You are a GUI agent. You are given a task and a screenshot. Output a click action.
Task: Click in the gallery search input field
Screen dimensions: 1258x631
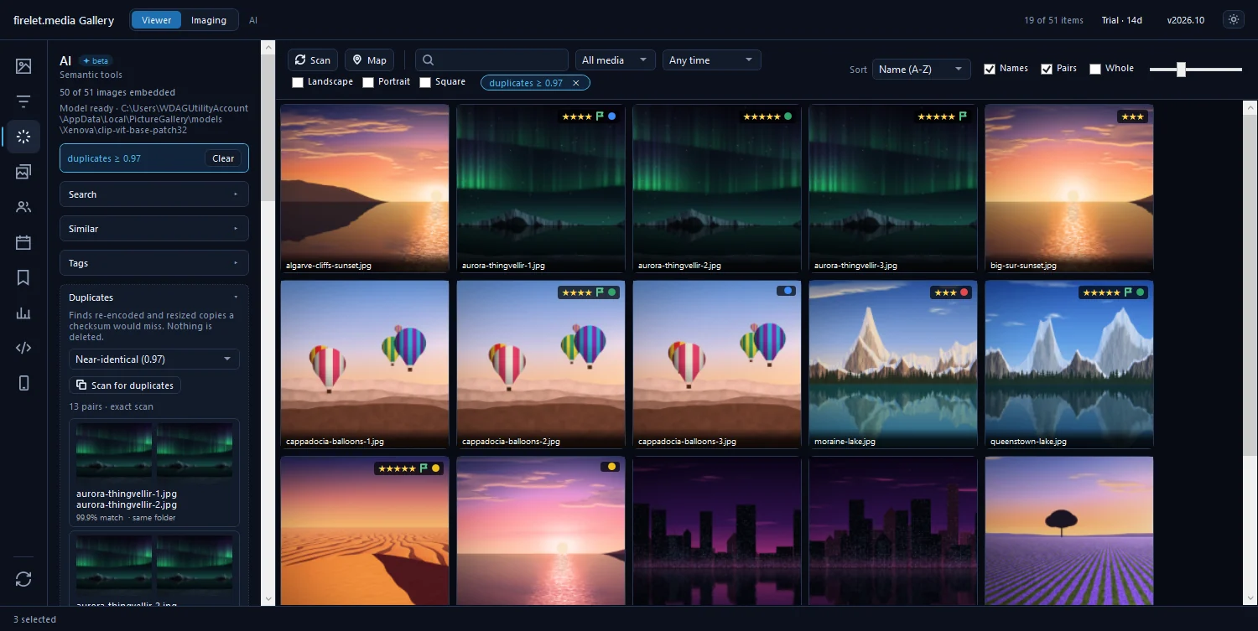[x=491, y=60]
